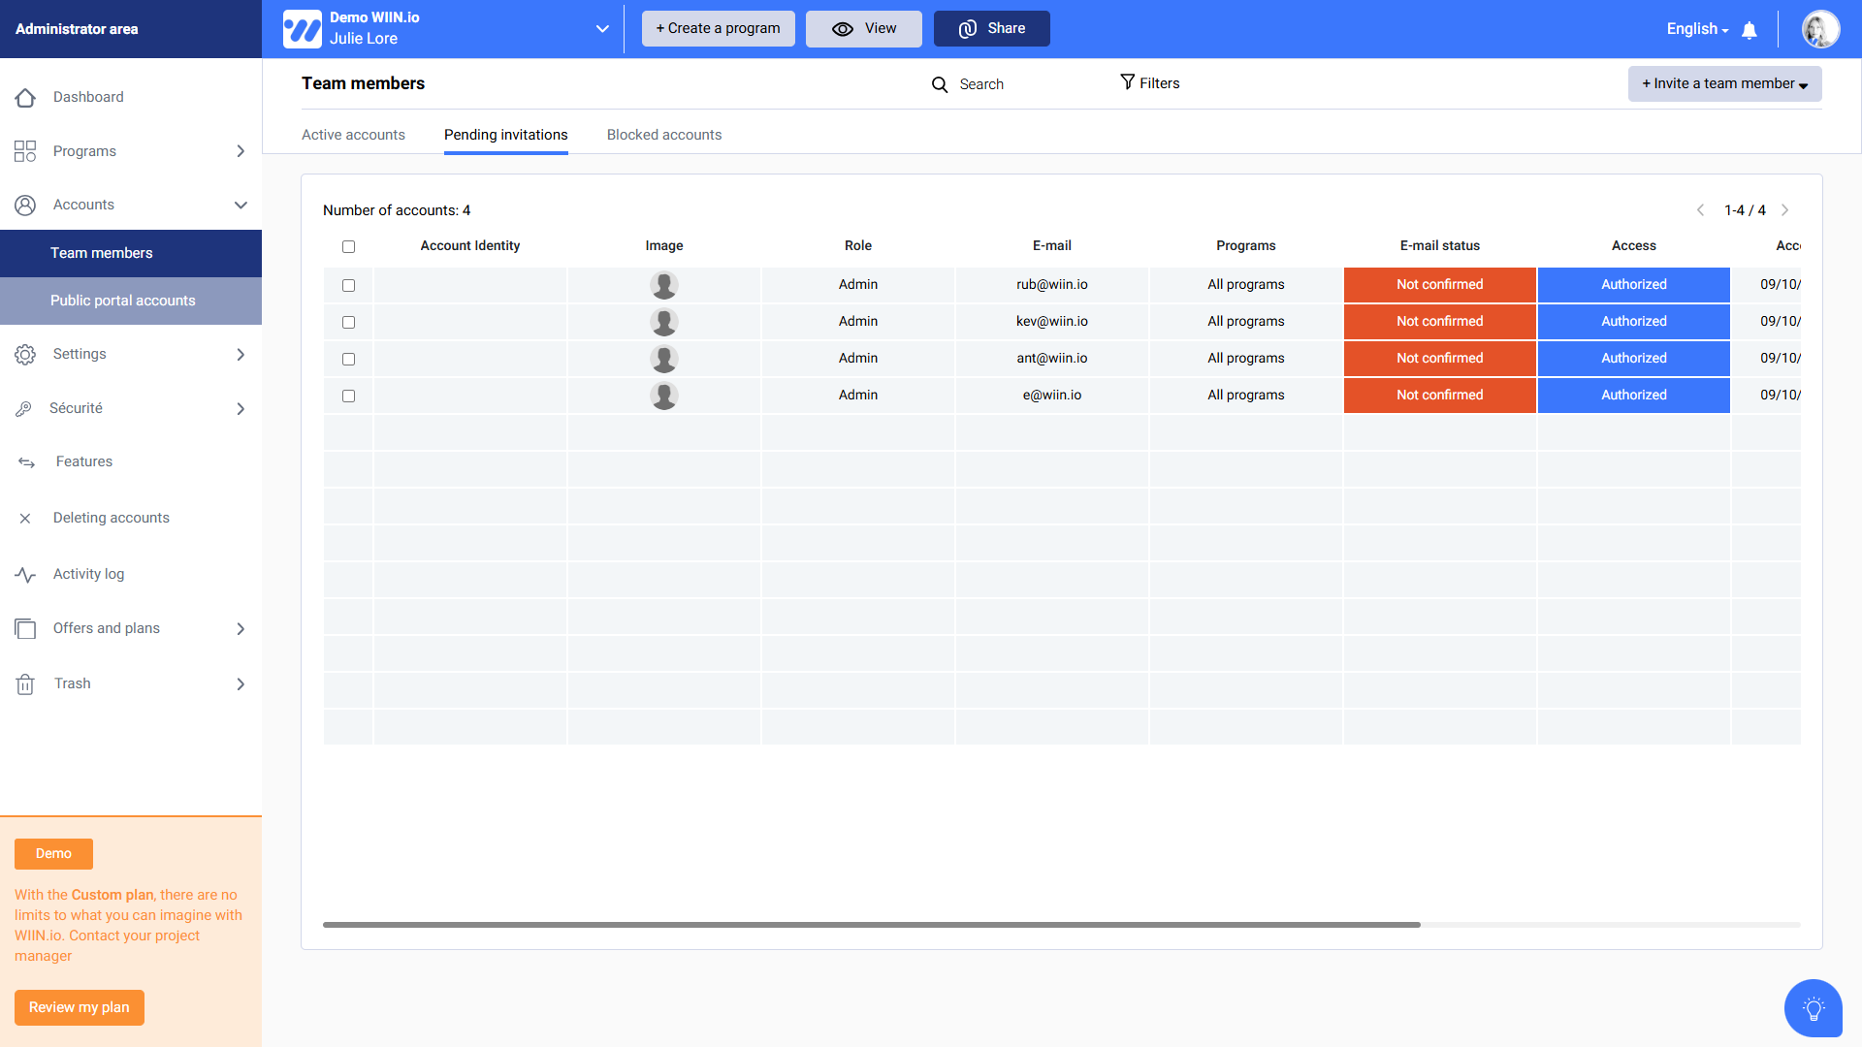Click the WIIN.io logo icon

pos(302,29)
